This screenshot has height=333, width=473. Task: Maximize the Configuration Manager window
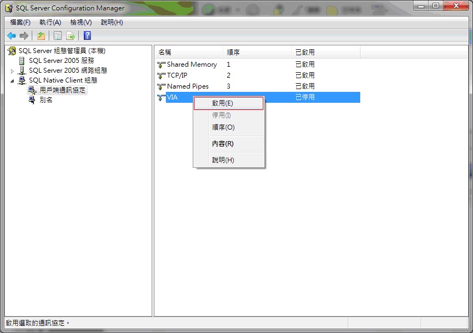[436, 5]
